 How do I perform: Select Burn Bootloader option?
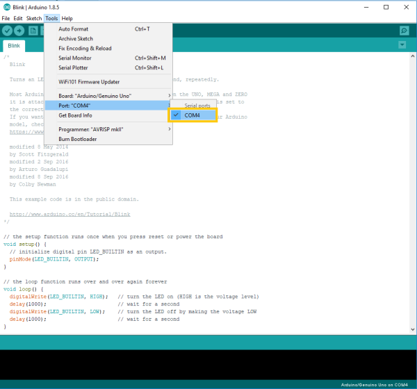[78, 139]
